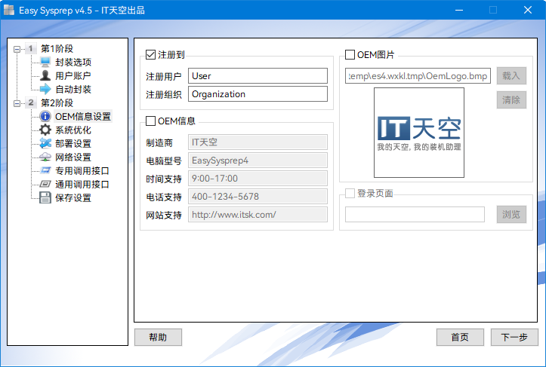This screenshot has height=367, width=546.
Task: Open the 系统优化 page
Action: [x=73, y=130]
